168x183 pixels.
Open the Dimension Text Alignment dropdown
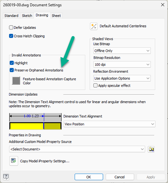point(109,124)
